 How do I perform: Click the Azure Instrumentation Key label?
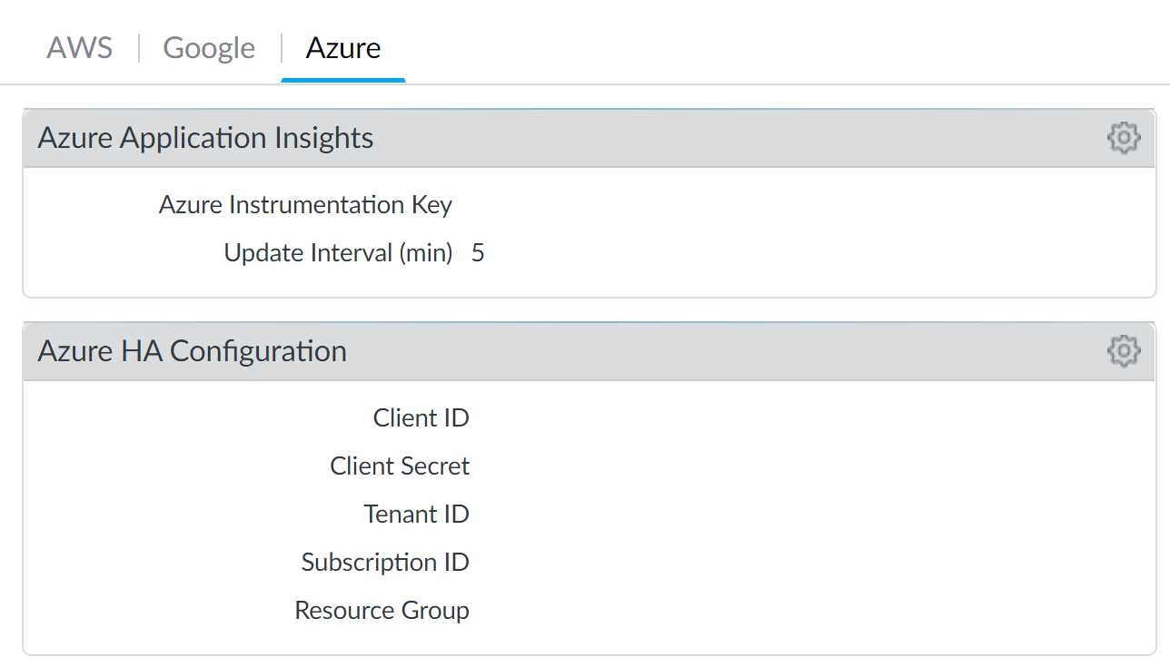click(305, 205)
